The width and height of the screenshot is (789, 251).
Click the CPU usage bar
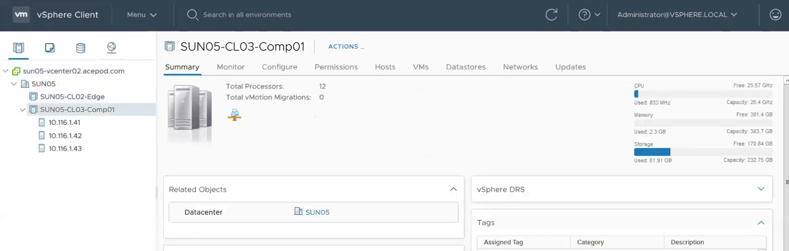[703, 94]
